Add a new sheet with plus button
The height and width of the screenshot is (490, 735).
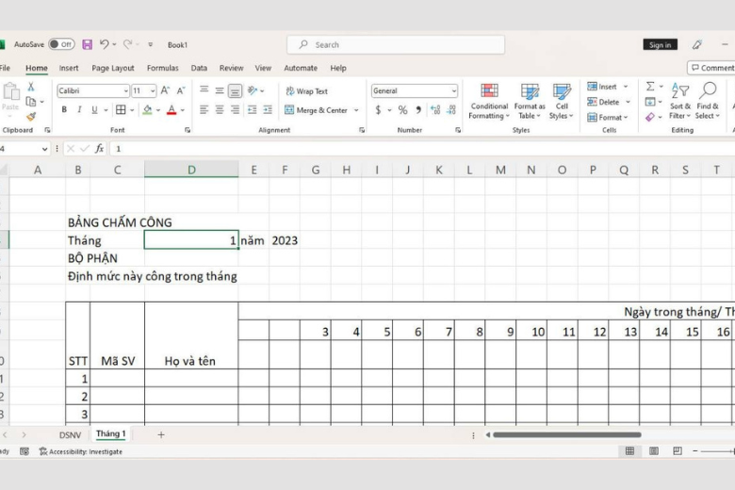tap(161, 434)
